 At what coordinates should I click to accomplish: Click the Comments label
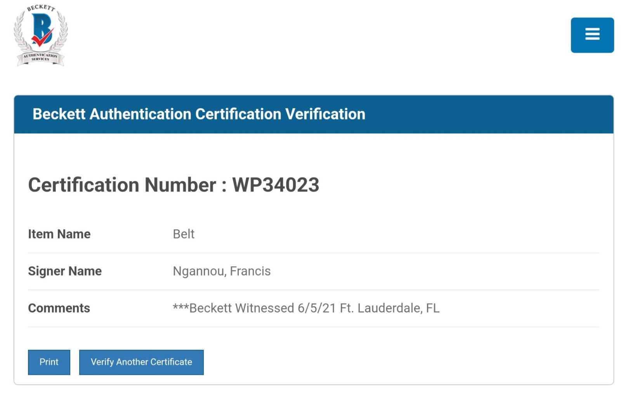tap(59, 308)
